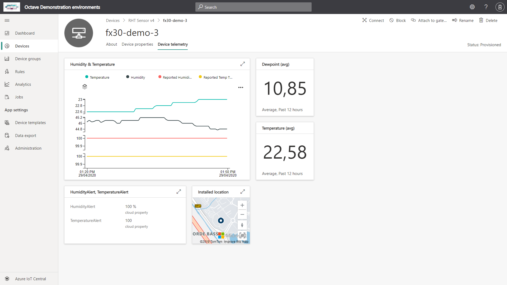
Task: Open settings gear in the top bar
Action: click(472, 7)
